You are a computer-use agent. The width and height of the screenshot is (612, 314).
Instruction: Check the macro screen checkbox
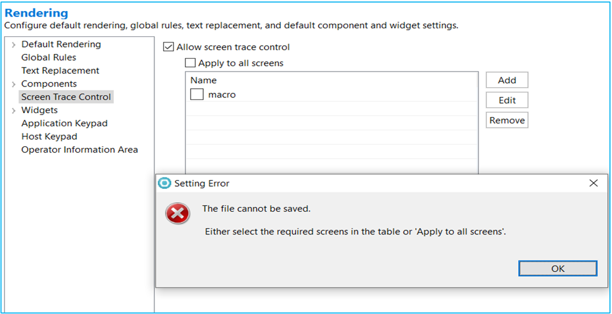click(197, 94)
